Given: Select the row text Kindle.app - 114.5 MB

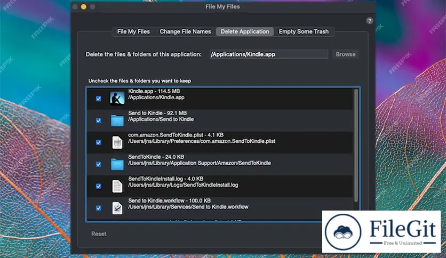Looking at the screenshot, I should [x=154, y=91].
